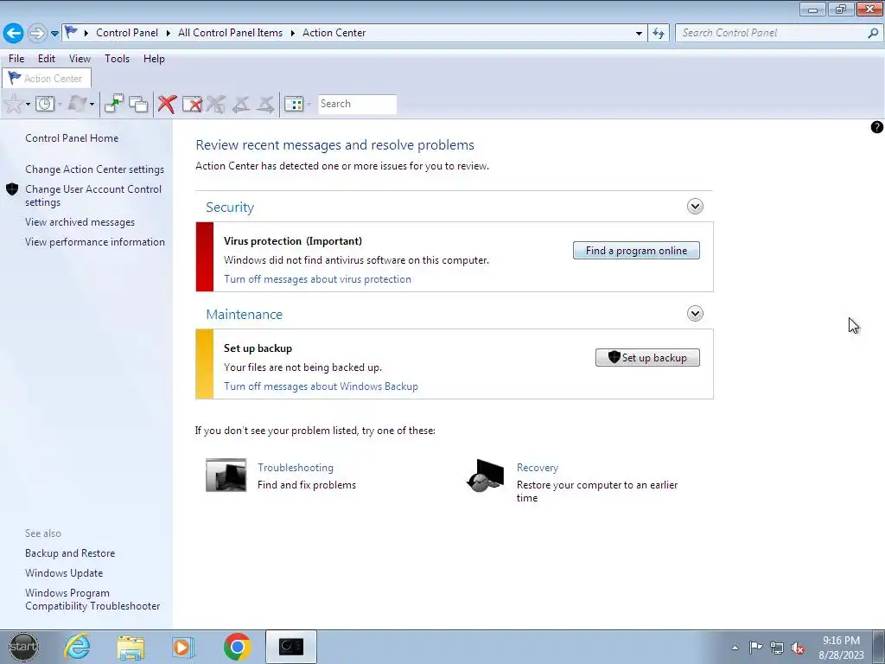Open the dropdown arrow beside the flag toolbar icon
Viewport: 885px width, 664px height.
pyautogui.click(x=92, y=105)
